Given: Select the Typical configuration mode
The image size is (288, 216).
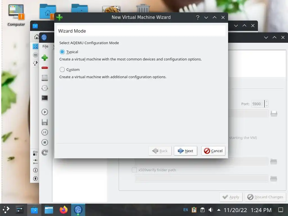Looking at the screenshot, I should [x=62, y=52].
